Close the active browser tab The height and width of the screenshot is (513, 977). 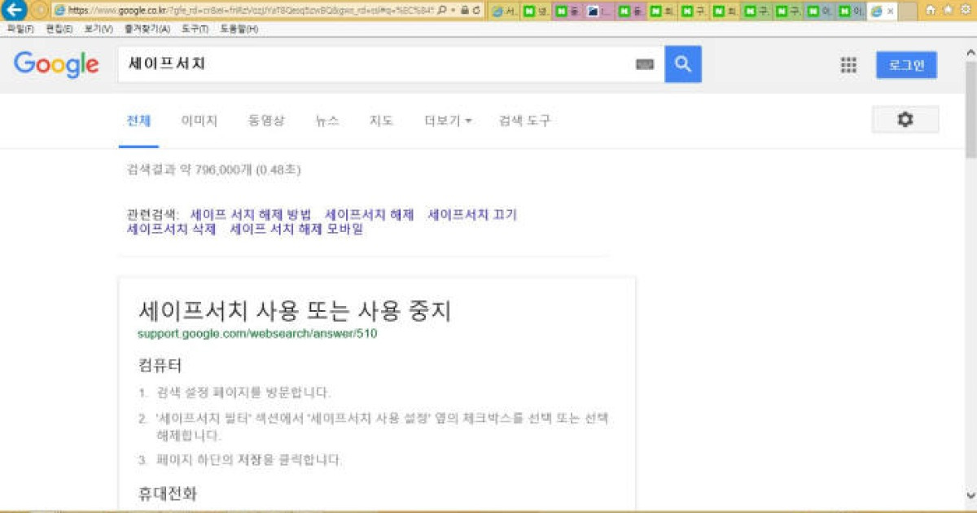(890, 11)
